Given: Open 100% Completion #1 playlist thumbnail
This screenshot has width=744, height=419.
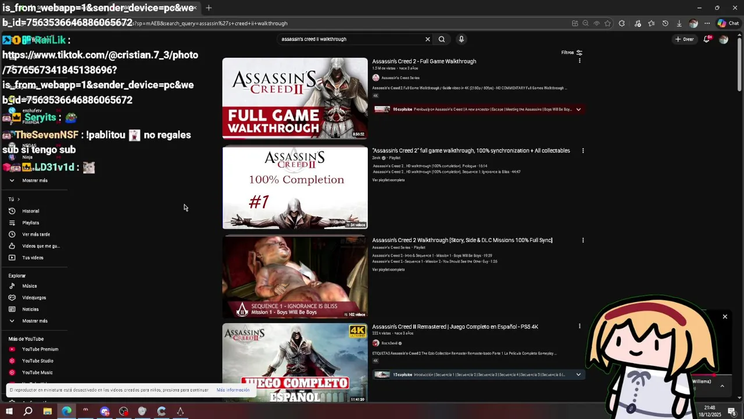Looking at the screenshot, I should [295, 187].
